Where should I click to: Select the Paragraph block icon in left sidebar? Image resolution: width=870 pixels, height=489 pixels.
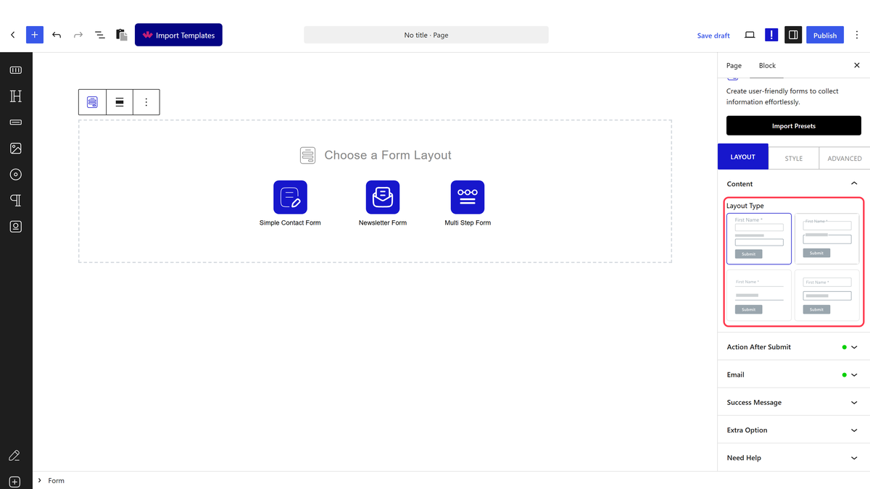[x=16, y=201]
